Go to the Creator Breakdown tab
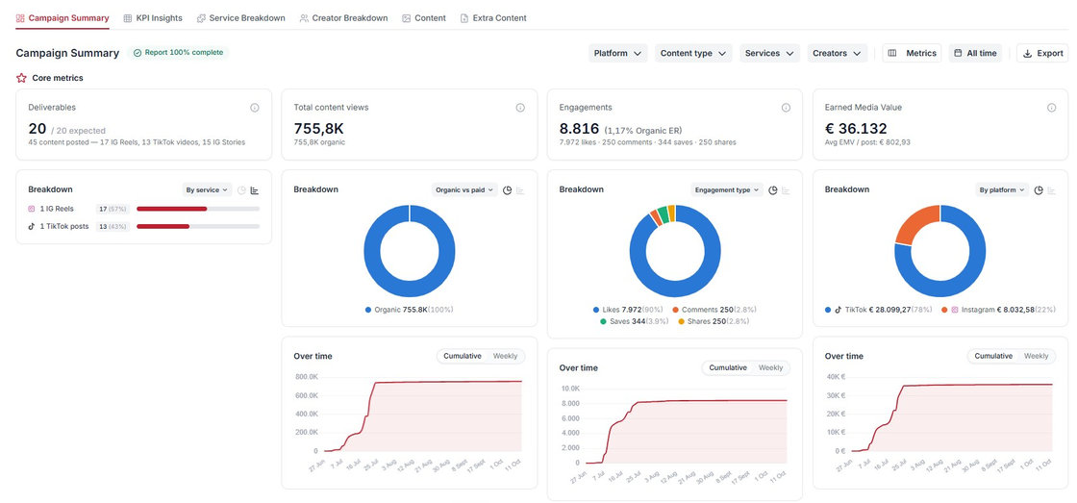This screenshot has height=503, width=1077. [x=343, y=18]
